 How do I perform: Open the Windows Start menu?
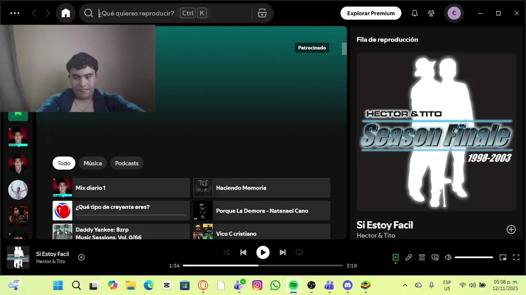(58, 285)
